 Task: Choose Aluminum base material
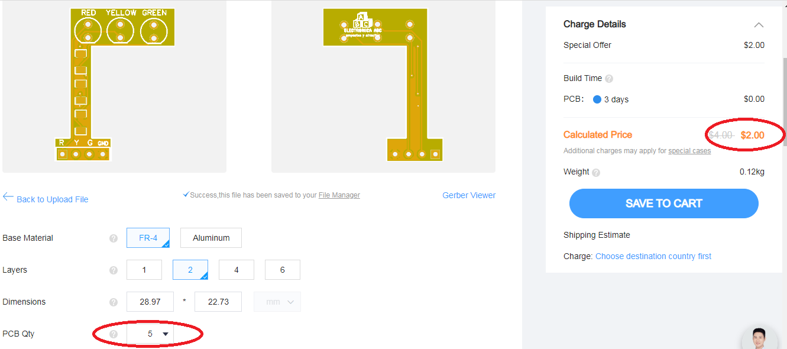[211, 238]
